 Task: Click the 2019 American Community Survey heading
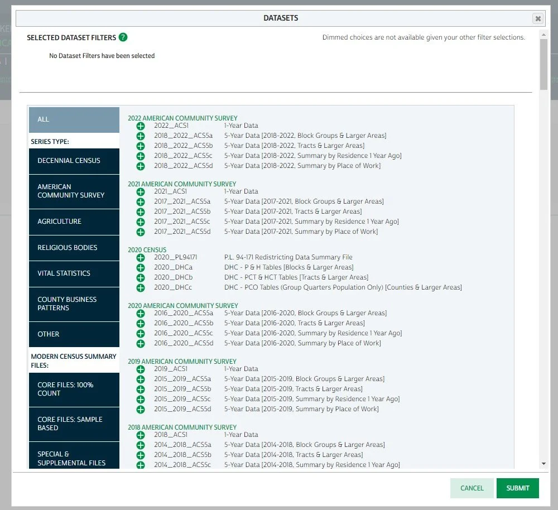182,362
